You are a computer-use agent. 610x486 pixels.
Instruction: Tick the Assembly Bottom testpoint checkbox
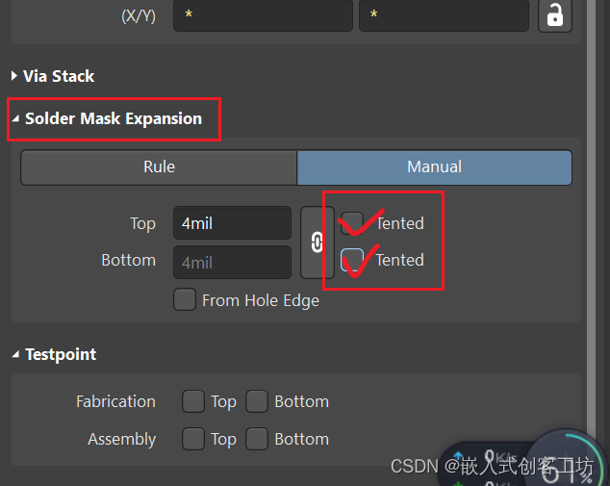point(257,439)
